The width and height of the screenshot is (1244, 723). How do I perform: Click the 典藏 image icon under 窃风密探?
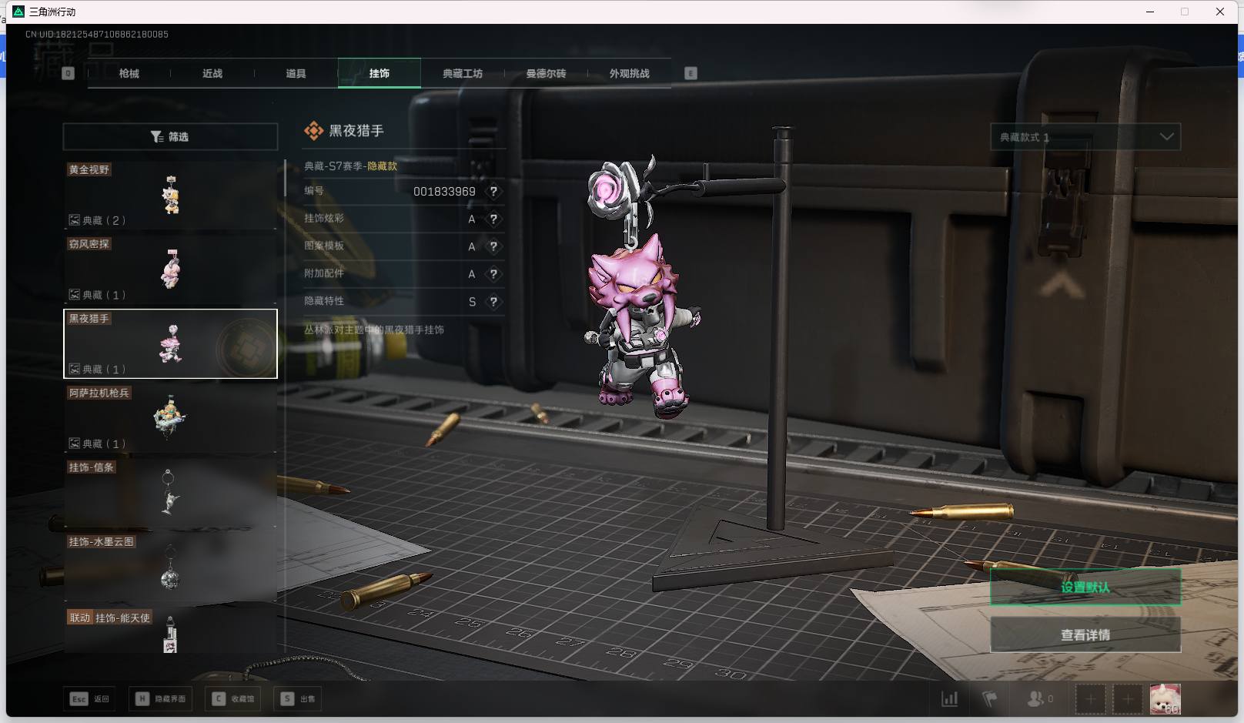click(x=75, y=295)
